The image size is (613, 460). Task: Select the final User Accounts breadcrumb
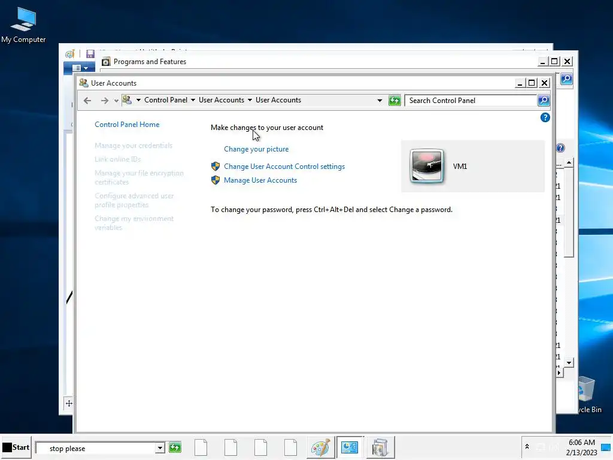pyautogui.click(x=278, y=100)
